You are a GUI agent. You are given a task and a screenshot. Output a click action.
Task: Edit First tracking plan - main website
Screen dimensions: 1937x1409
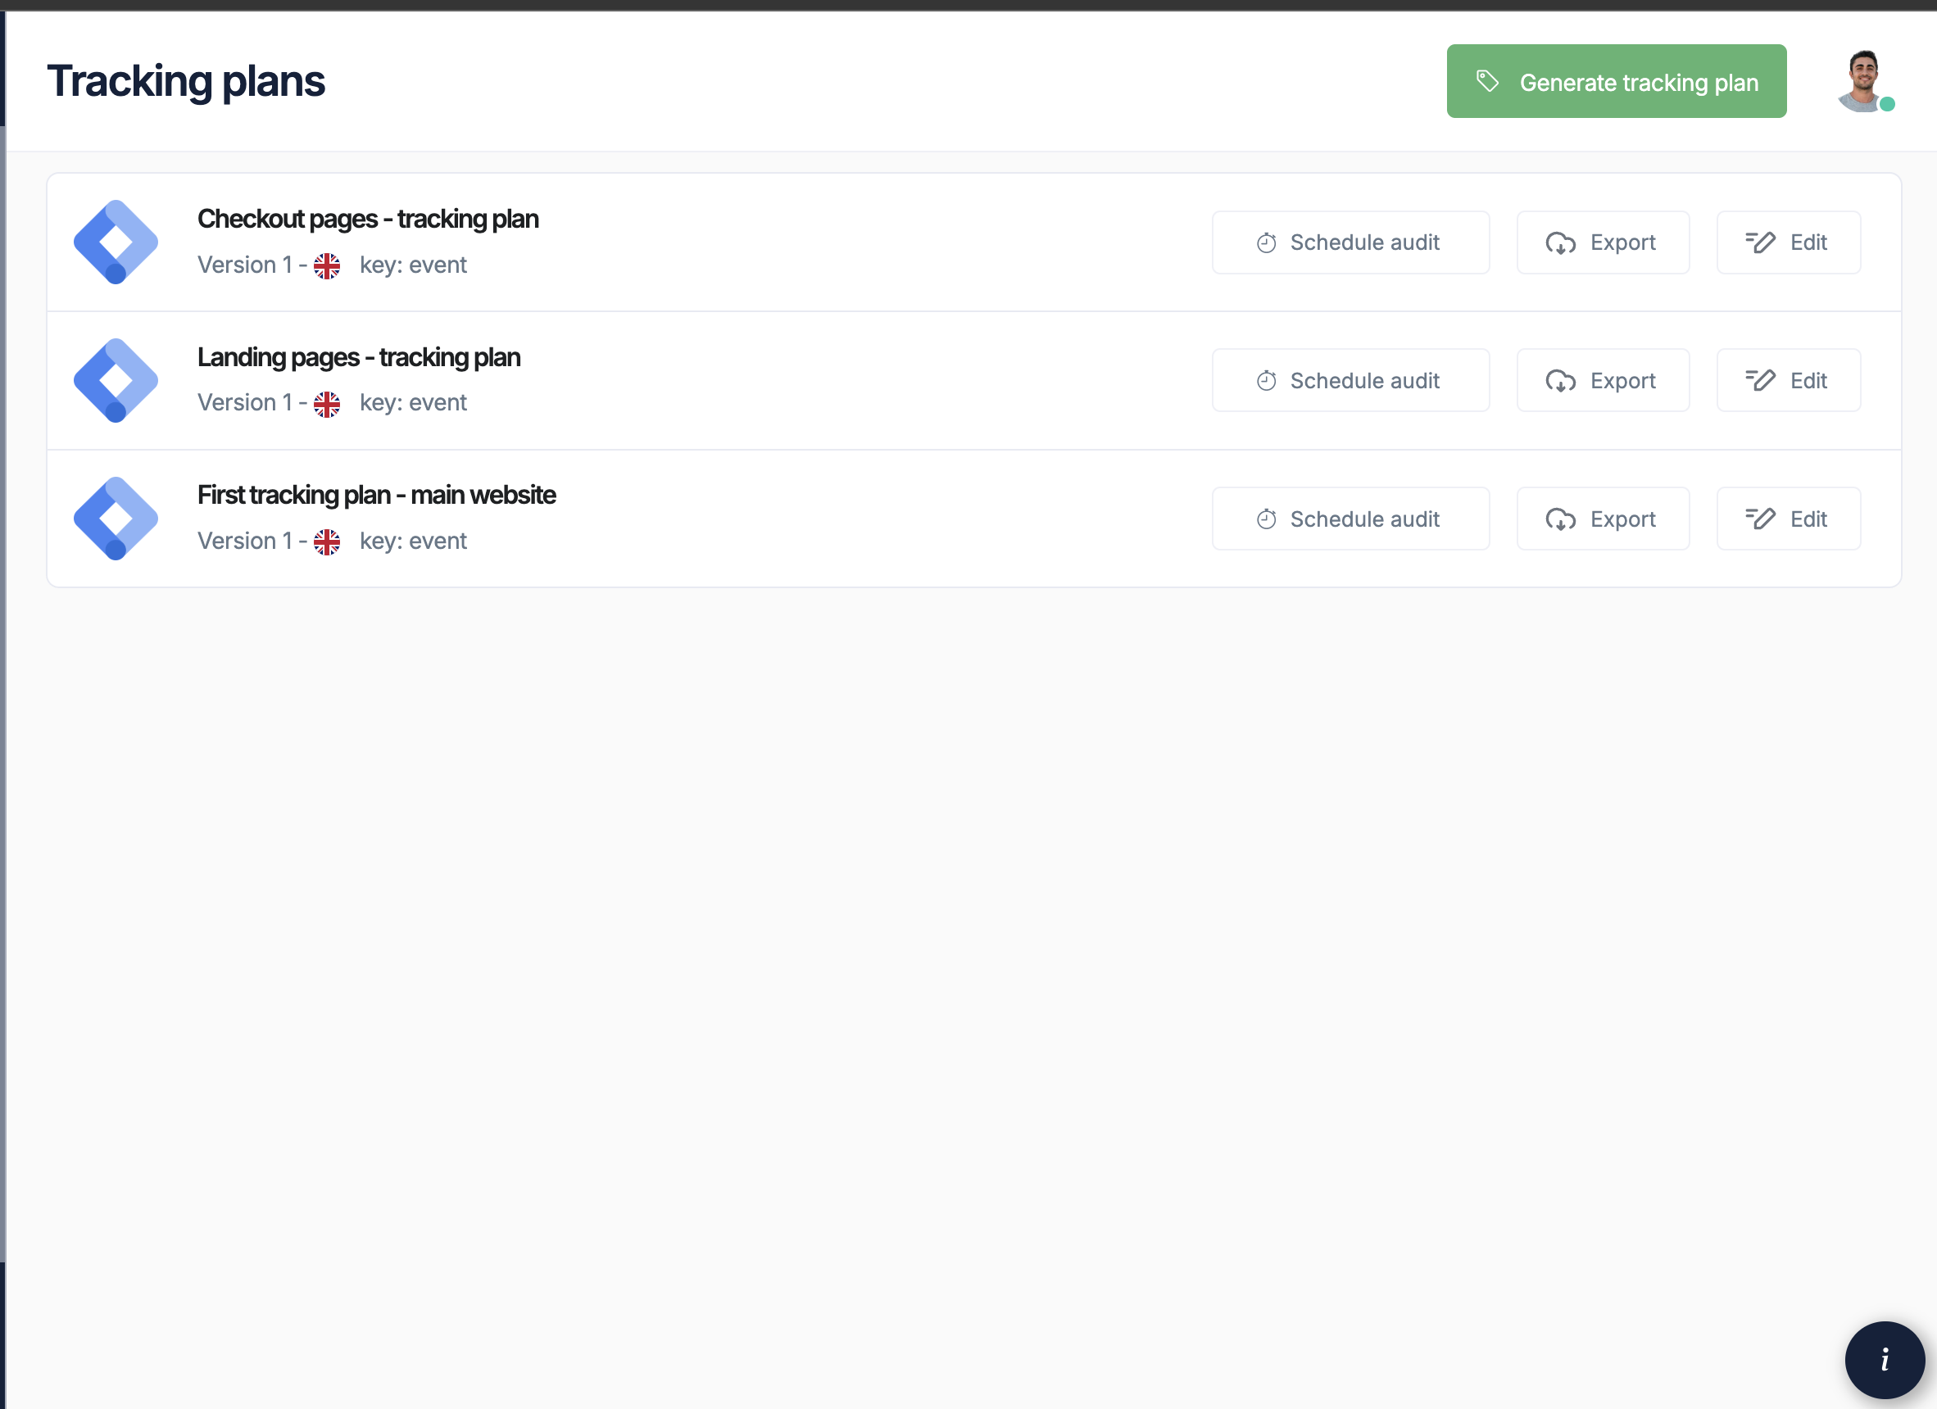click(x=1788, y=519)
